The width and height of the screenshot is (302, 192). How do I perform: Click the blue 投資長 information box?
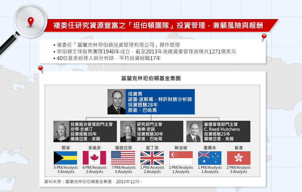click(x=160, y=102)
